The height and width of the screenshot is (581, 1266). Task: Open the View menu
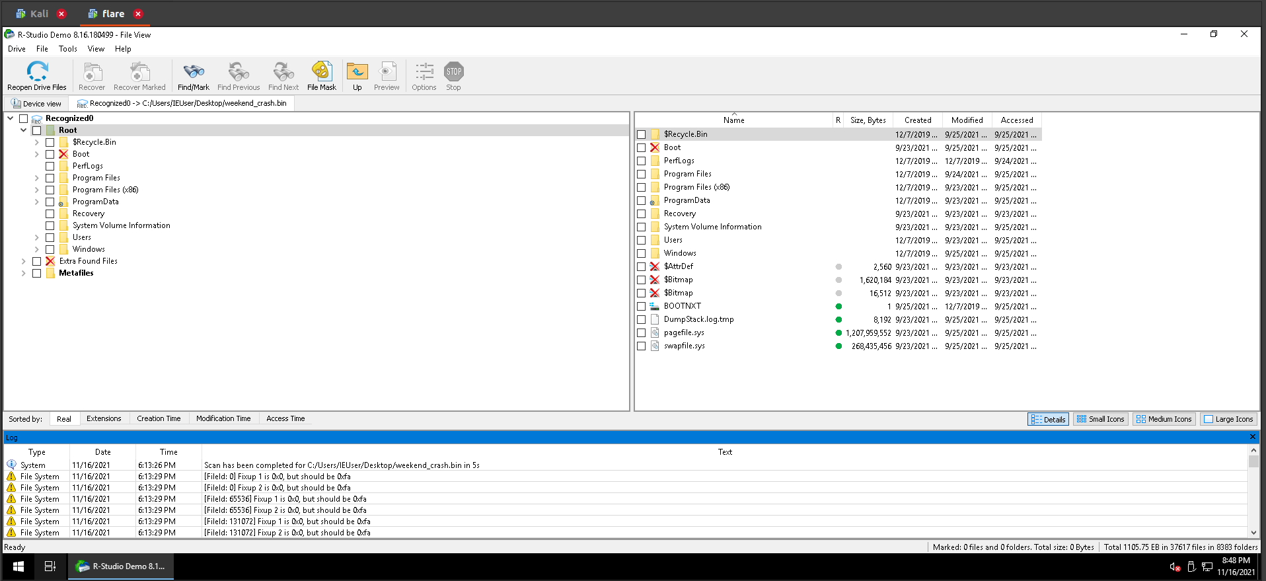96,49
